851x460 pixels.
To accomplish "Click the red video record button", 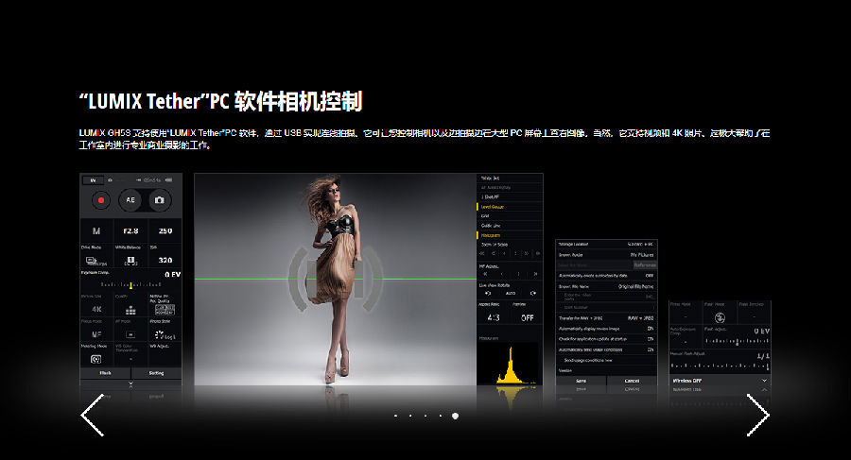I will click(99, 200).
